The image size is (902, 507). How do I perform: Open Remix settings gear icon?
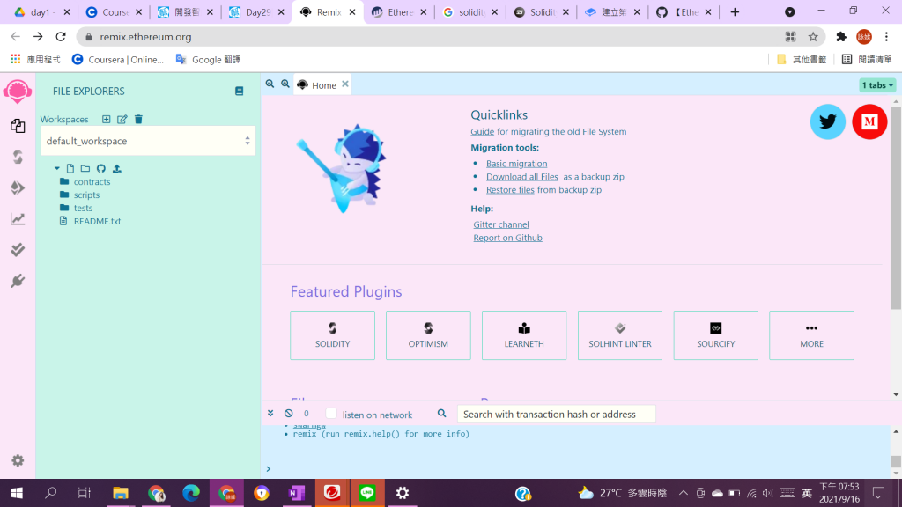[18, 460]
